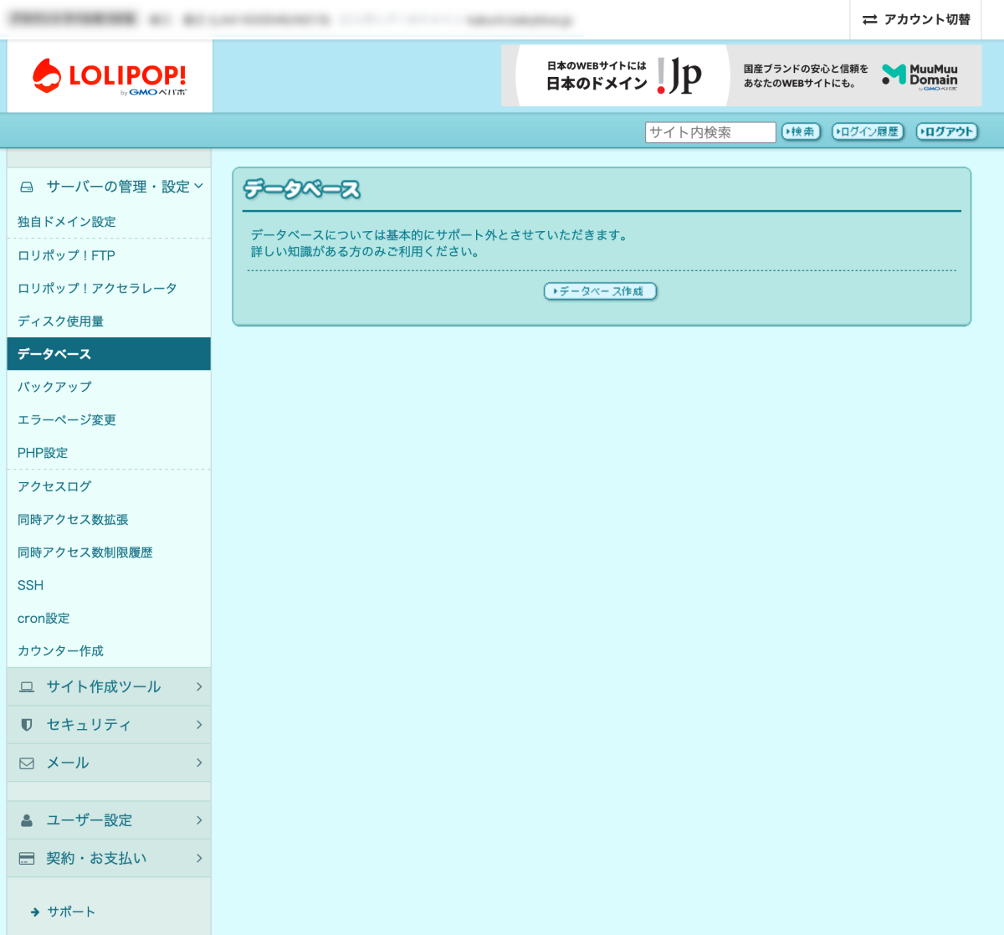The width and height of the screenshot is (1004, 935).
Task: Click the credit card icon beside 契約・お支払い
Action: [x=27, y=859]
